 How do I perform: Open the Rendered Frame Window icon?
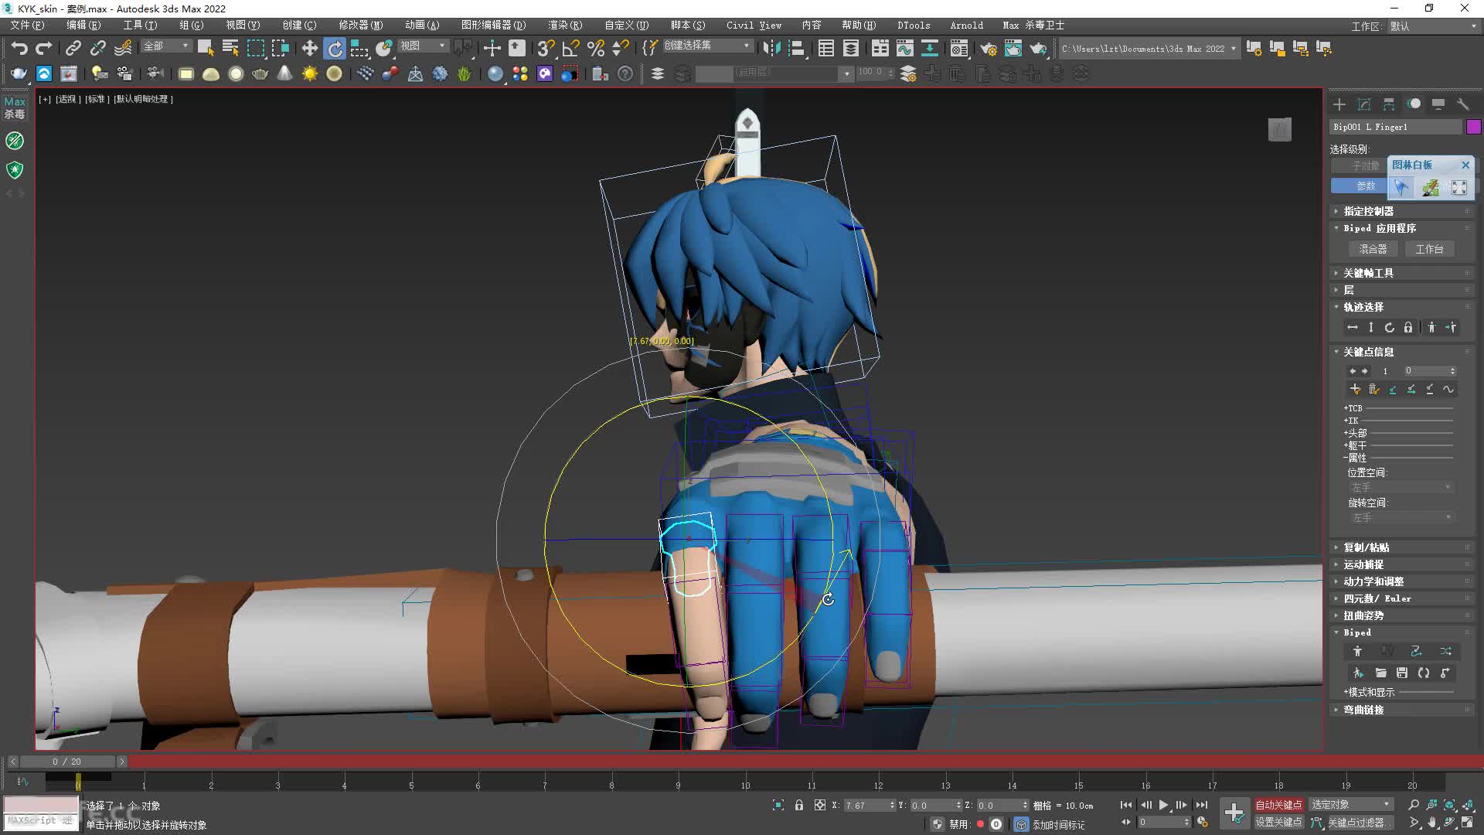1013,48
